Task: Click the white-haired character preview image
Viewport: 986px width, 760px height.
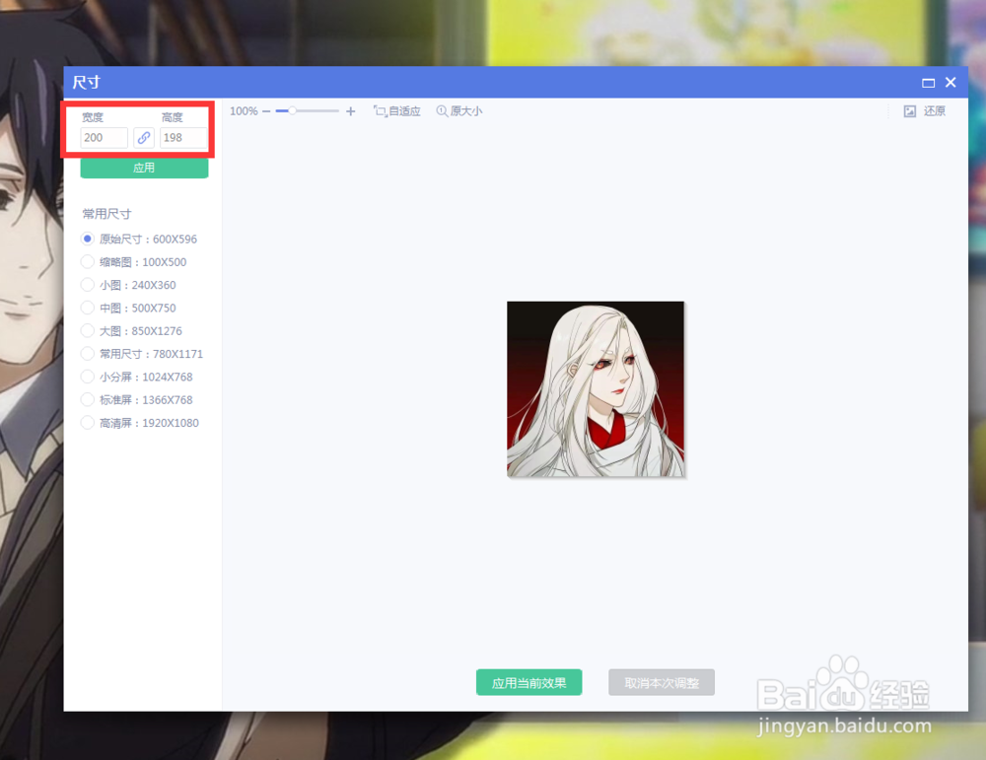Action: [x=596, y=389]
